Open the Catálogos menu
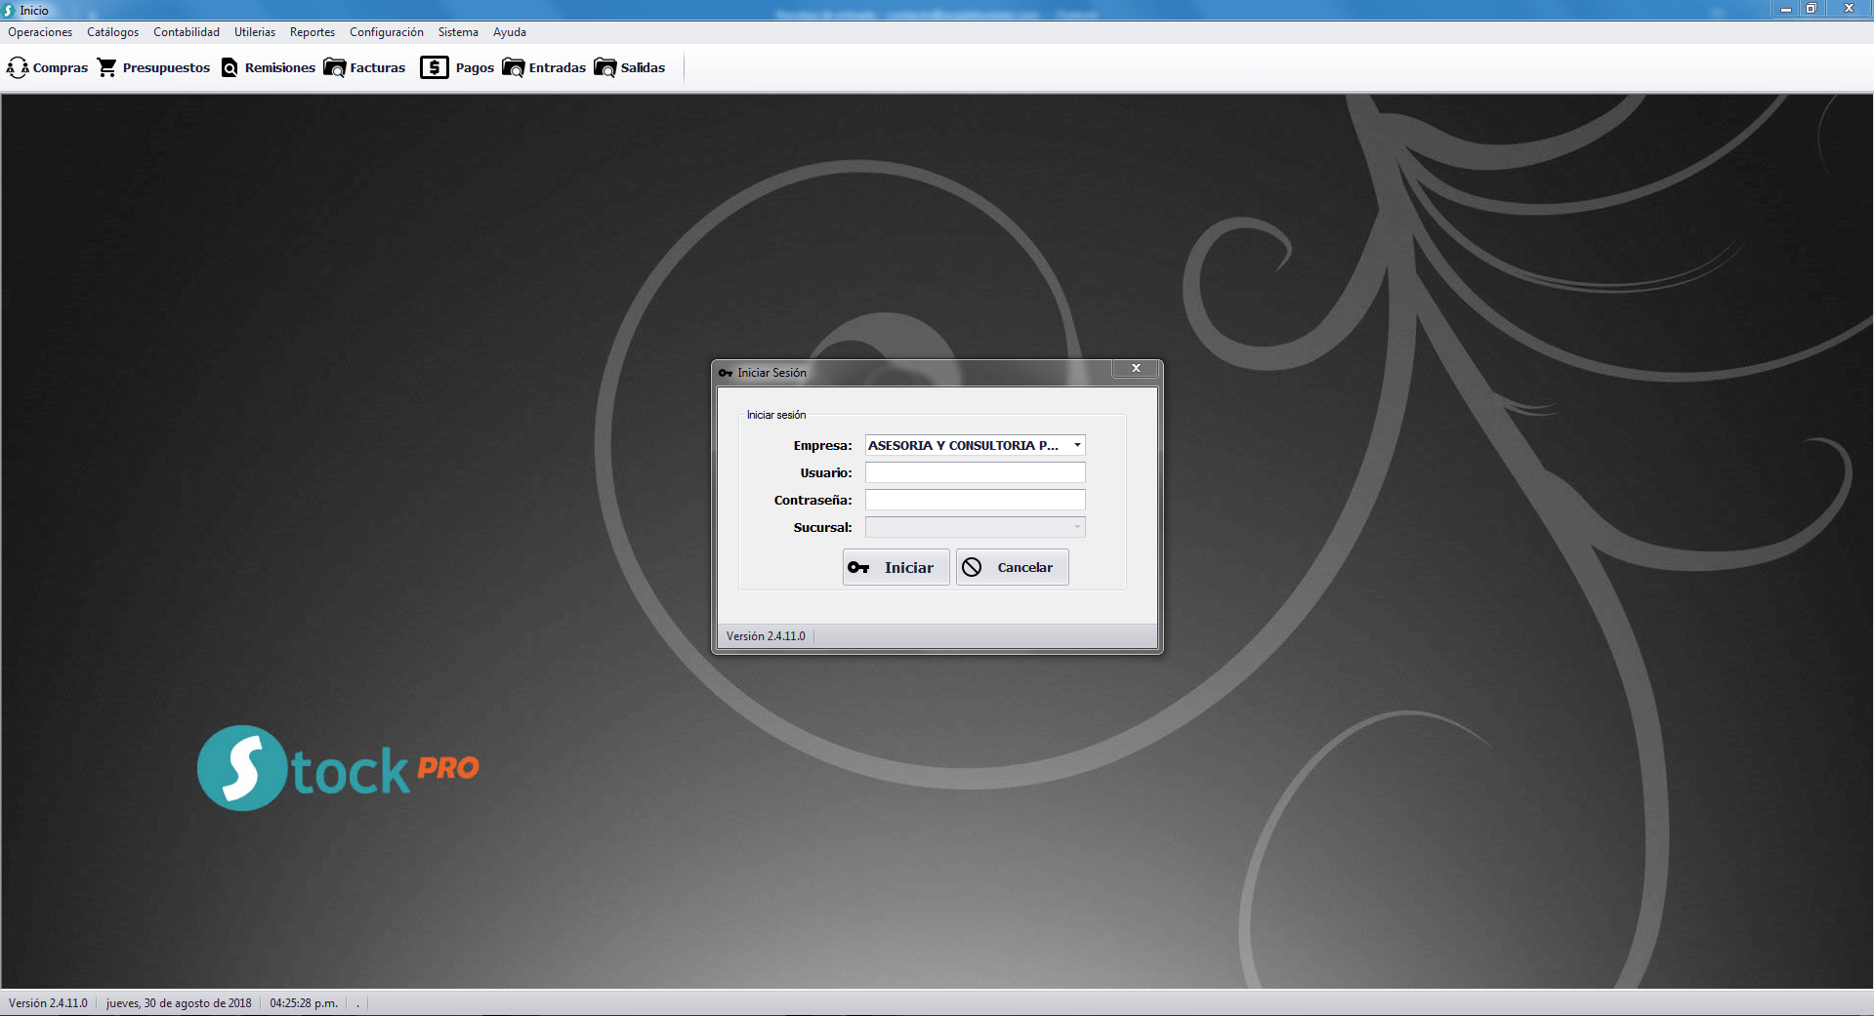This screenshot has height=1016, width=1874. pos(112,32)
